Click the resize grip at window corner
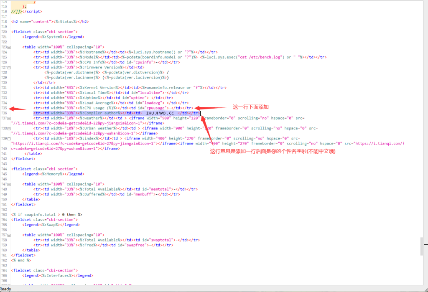Image resolution: width=428 pixels, height=292 pixels. [425, 289]
